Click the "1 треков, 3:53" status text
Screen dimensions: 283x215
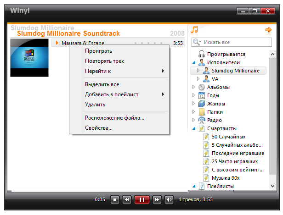196,199
